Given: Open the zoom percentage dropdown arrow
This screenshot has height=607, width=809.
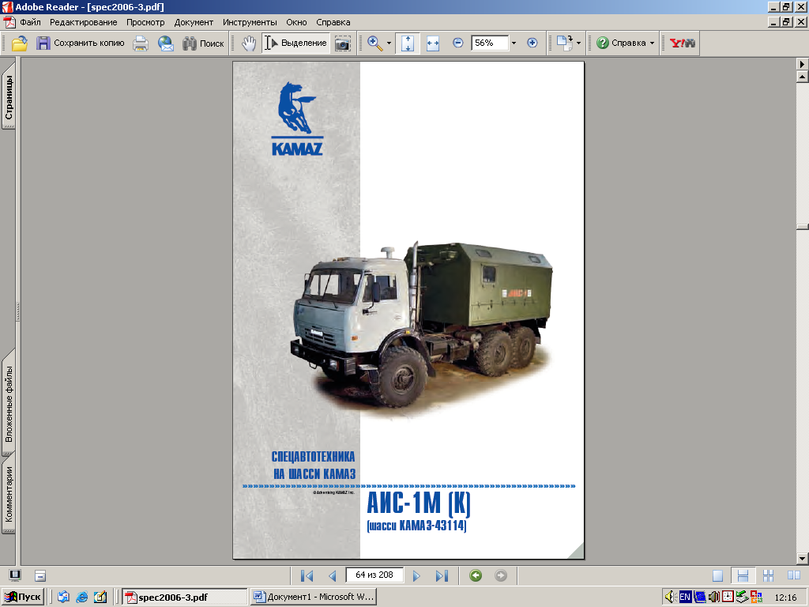Looking at the screenshot, I should point(514,43).
